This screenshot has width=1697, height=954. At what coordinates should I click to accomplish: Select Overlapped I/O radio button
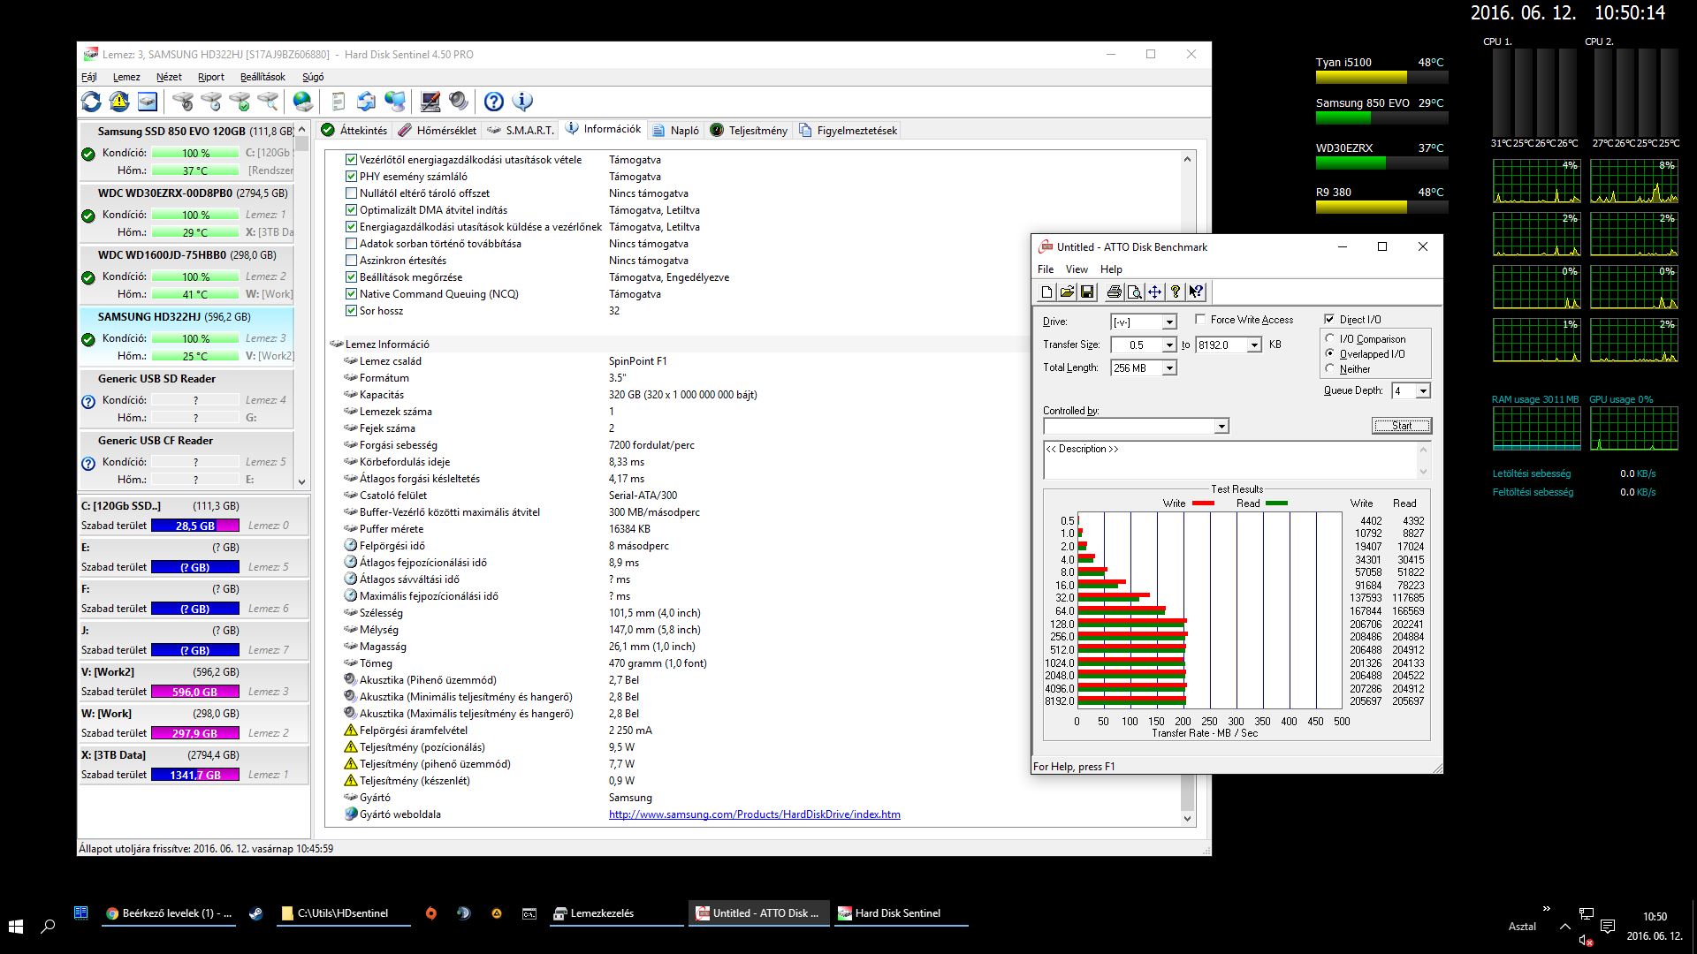(x=1330, y=354)
